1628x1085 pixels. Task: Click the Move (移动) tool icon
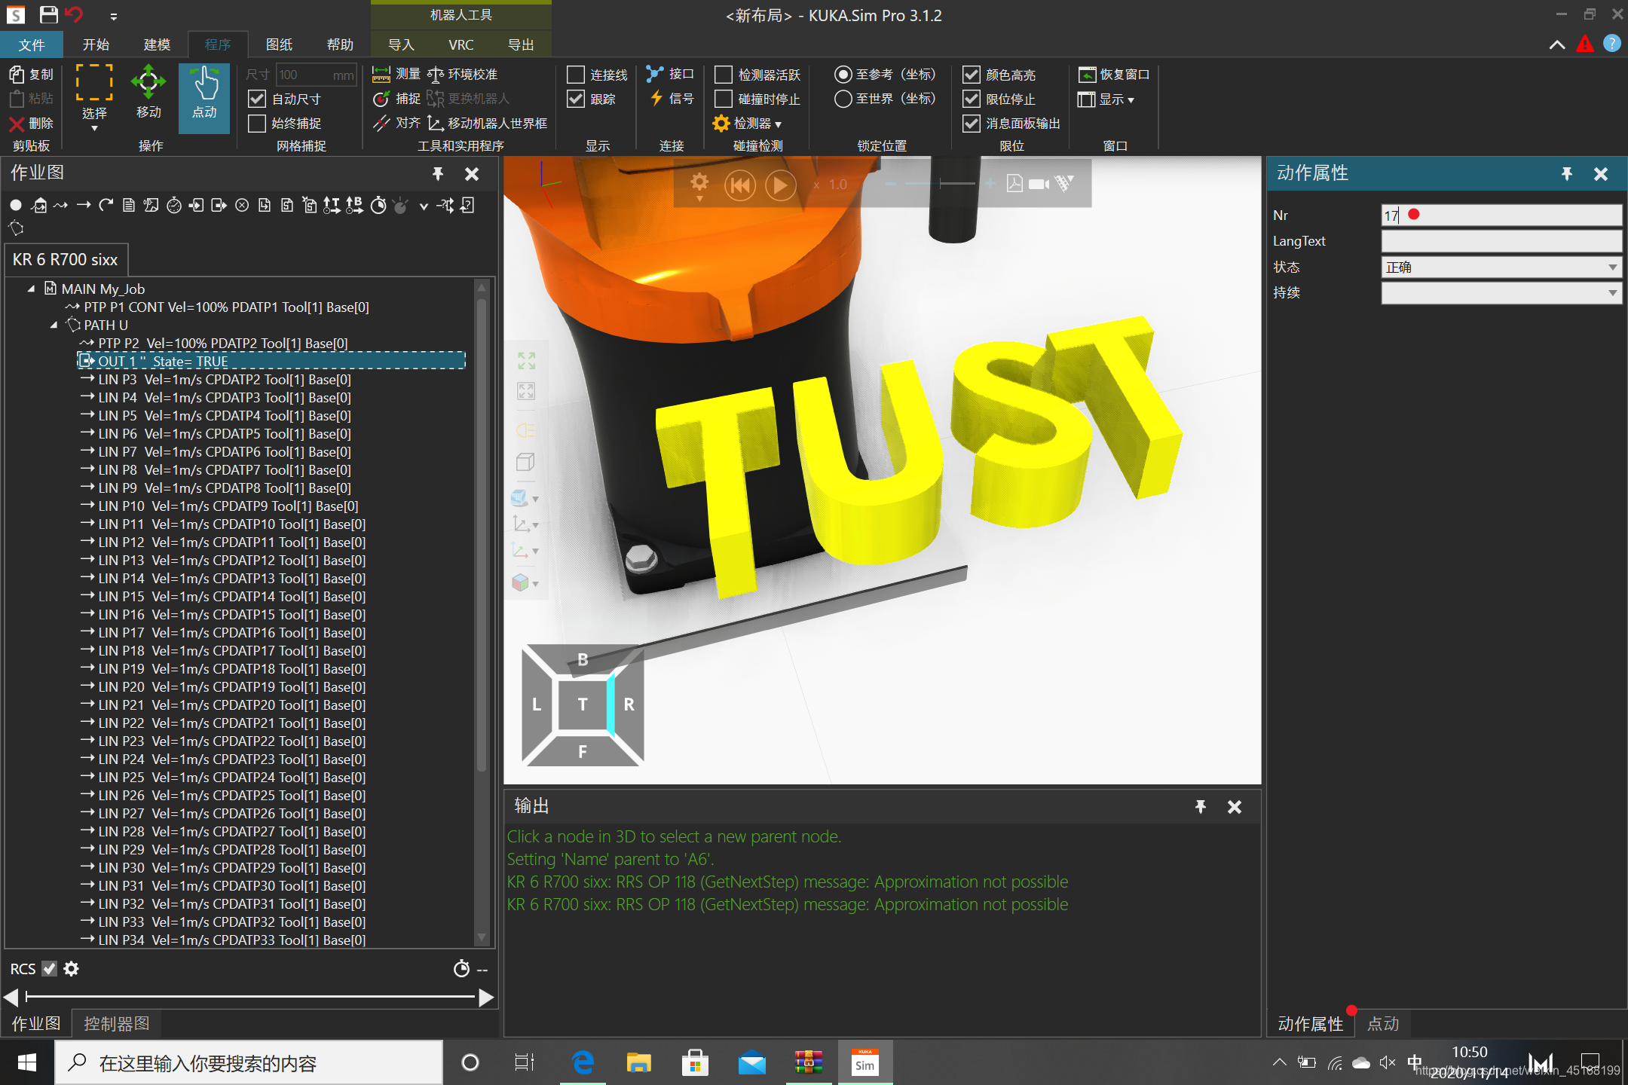[x=148, y=83]
